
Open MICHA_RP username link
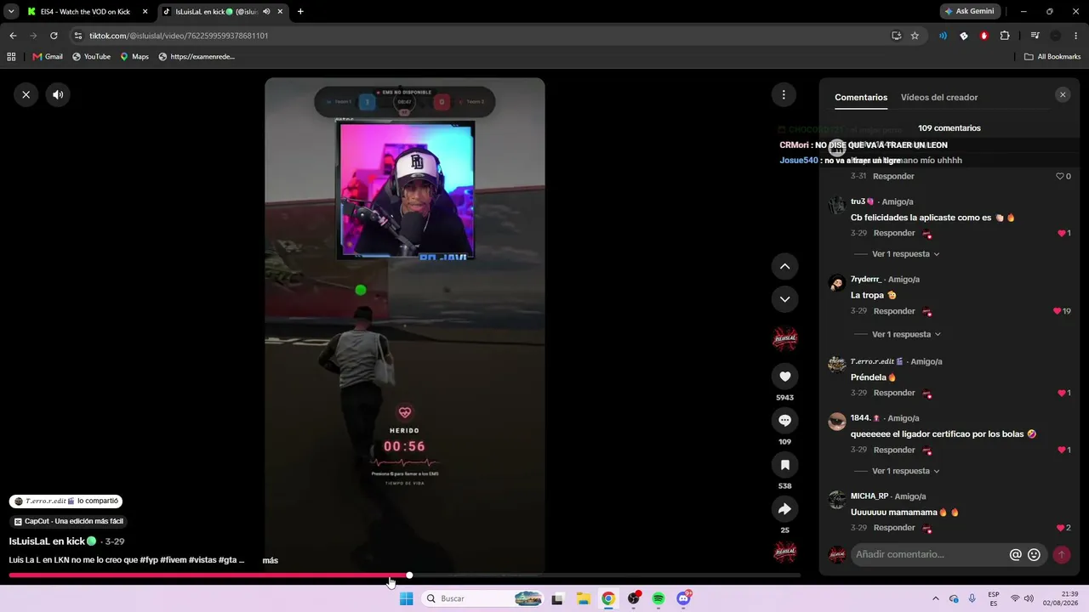click(869, 496)
